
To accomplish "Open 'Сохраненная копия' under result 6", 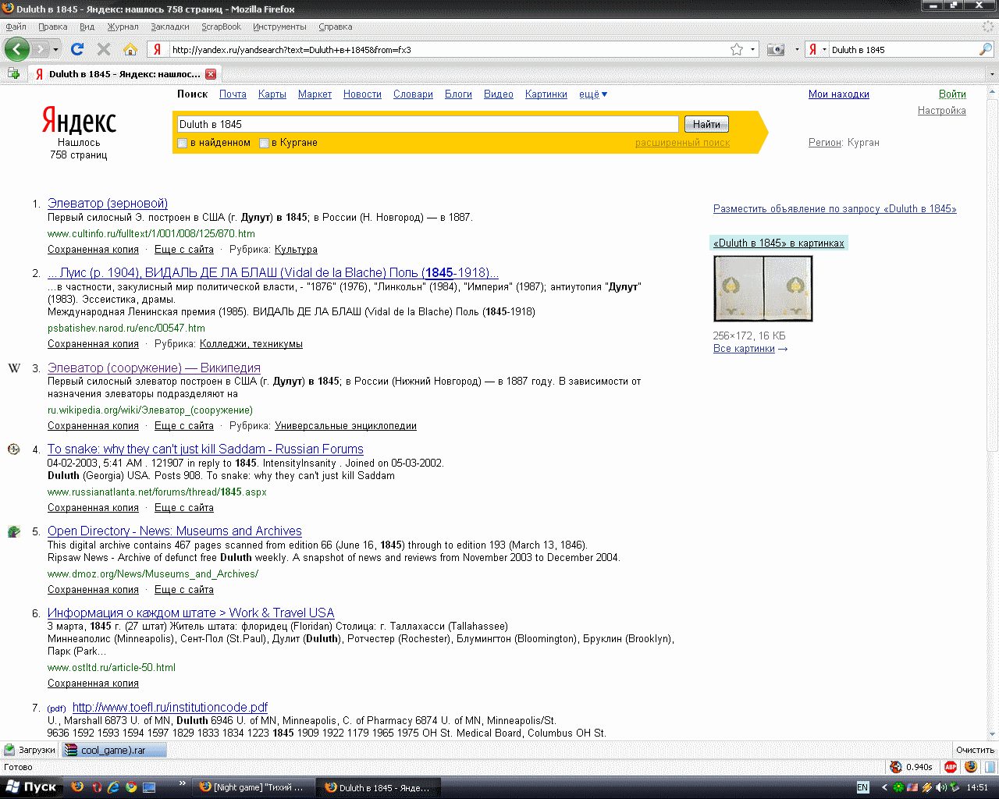I will [93, 684].
